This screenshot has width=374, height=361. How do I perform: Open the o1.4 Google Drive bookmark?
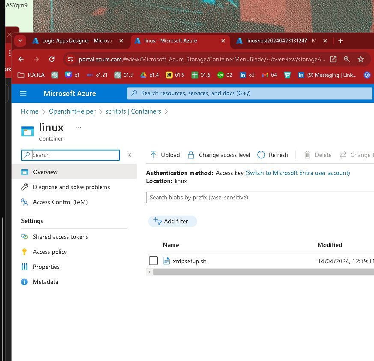coord(150,75)
